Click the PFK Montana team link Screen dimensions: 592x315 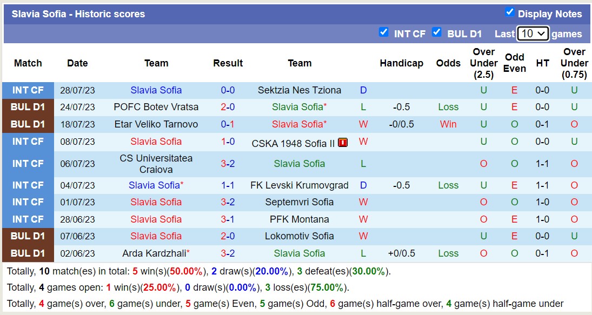point(300,219)
